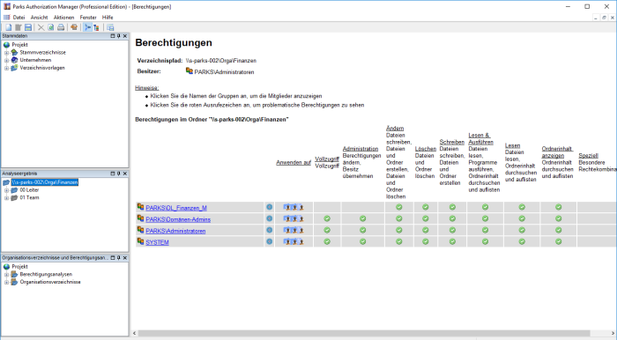
Task: Select the 01 Team folder item
Action: [29, 197]
